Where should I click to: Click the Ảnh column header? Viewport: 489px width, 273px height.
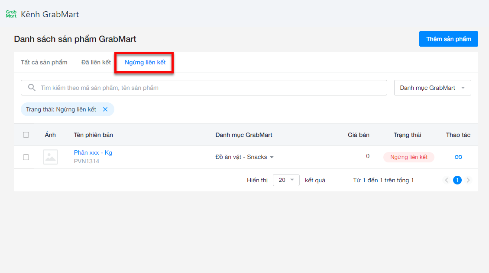point(50,135)
